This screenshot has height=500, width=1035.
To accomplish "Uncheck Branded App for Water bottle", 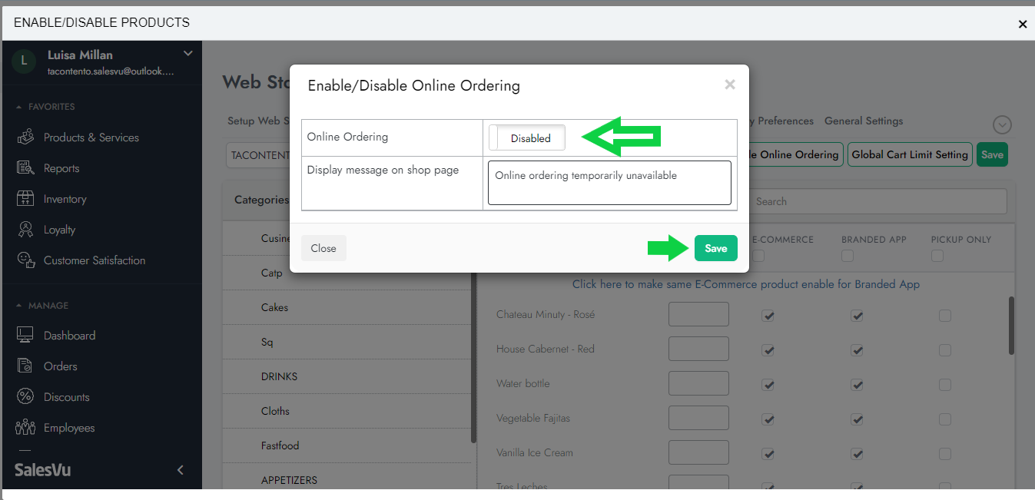I will coord(857,385).
